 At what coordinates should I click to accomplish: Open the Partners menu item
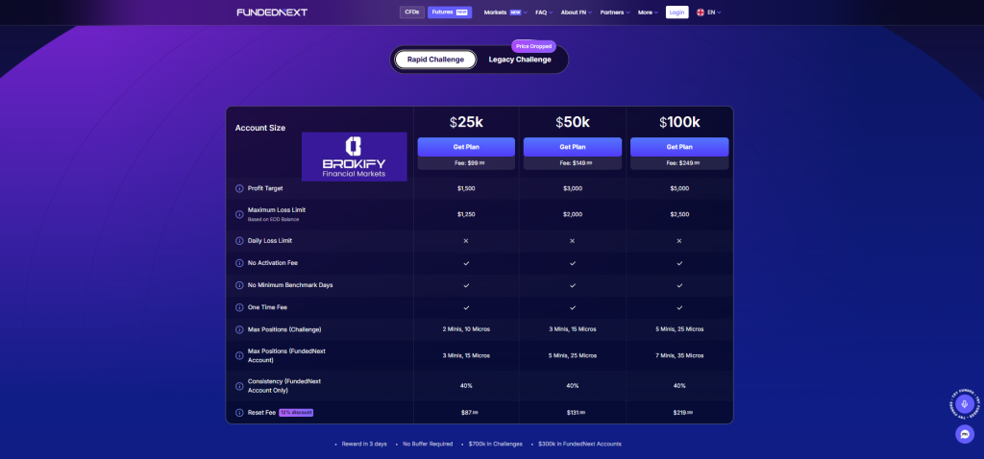click(614, 12)
